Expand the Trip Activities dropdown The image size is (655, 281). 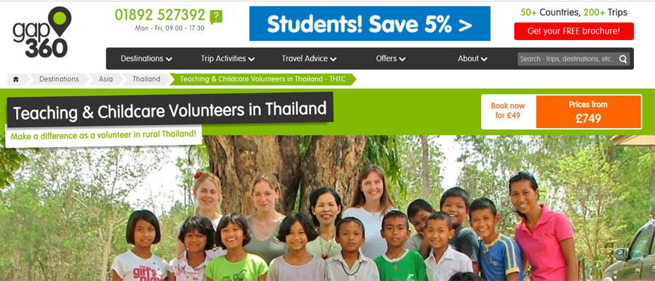[x=228, y=58]
